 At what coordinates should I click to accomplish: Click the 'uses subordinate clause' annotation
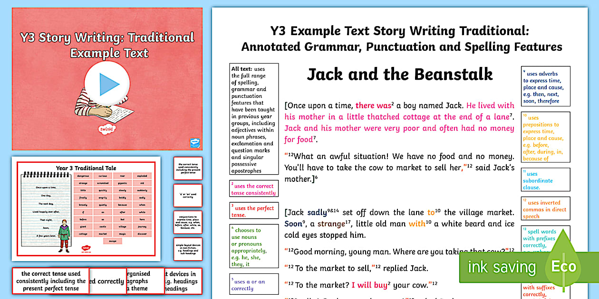[544, 179]
